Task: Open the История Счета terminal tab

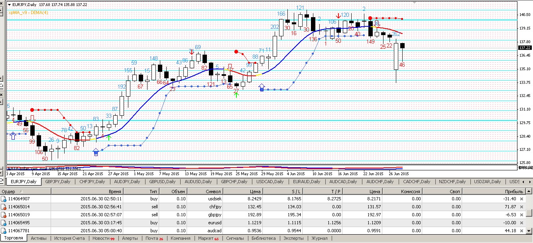Action: tap(69, 238)
